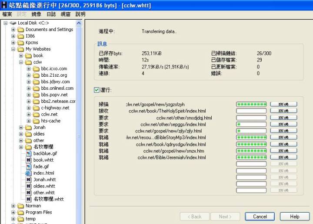This screenshot has width=313, height=224.
Task: Click the Local Disk C: drive icon
Action: click(x=13, y=23)
